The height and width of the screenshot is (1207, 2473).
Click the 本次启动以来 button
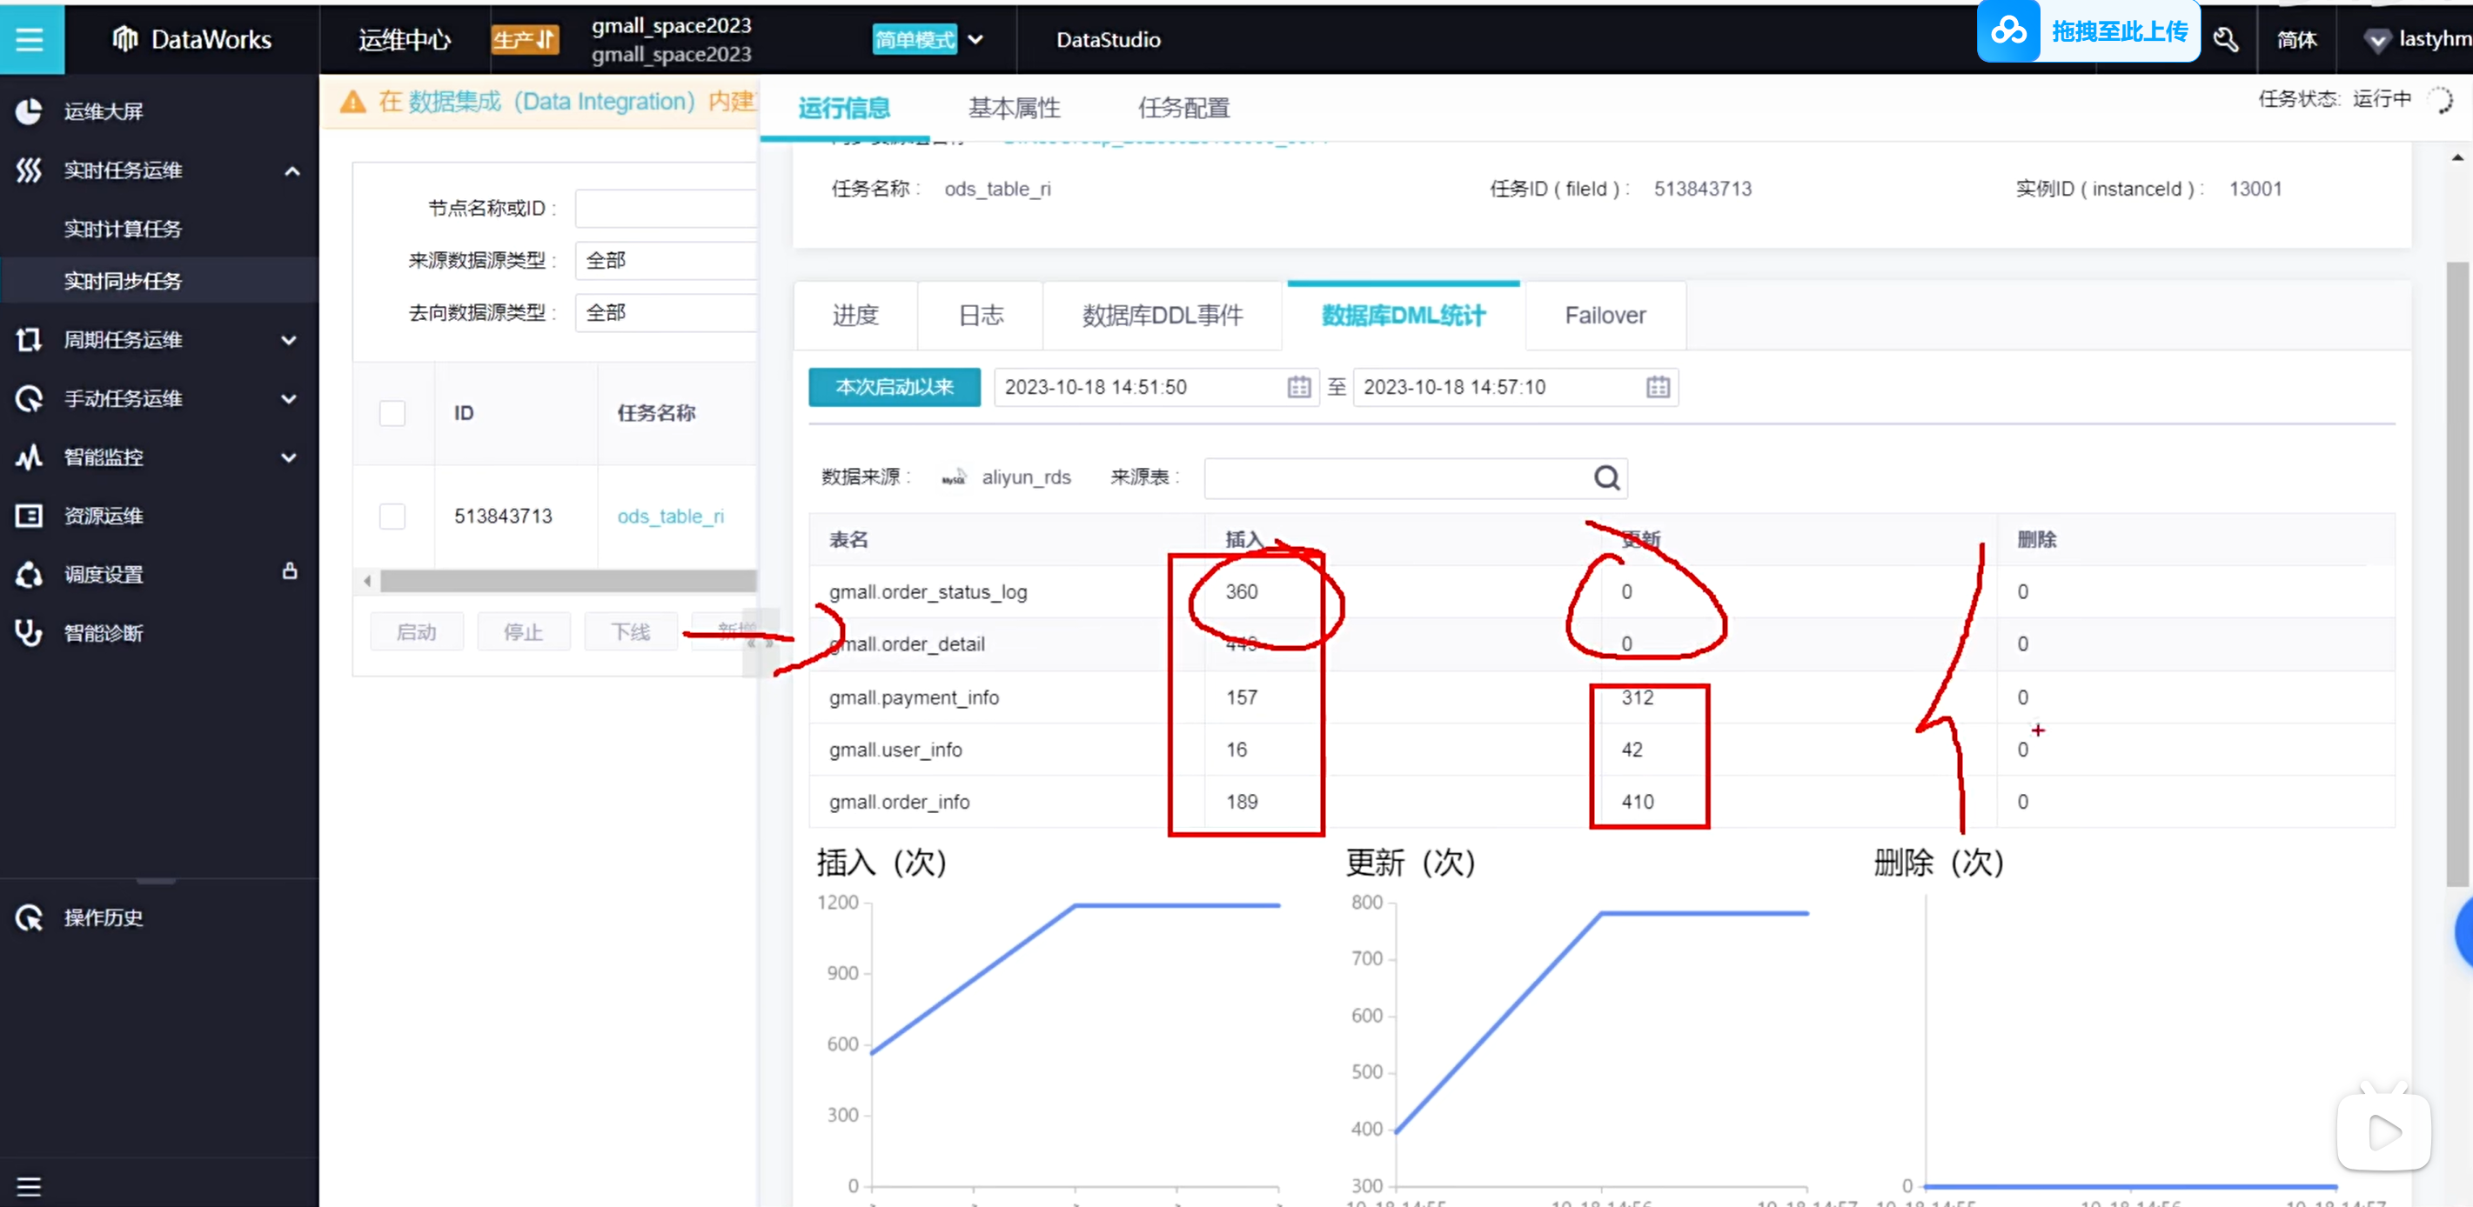894,387
